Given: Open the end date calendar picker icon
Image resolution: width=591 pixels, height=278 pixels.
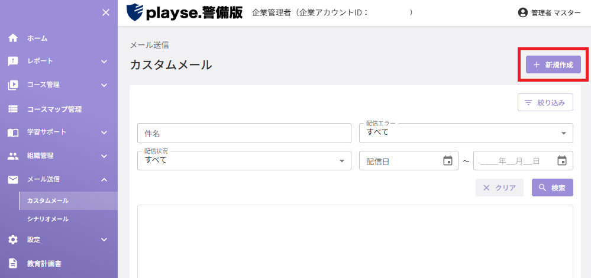Looking at the screenshot, I should click(562, 161).
